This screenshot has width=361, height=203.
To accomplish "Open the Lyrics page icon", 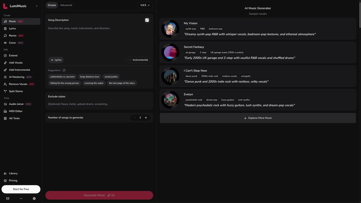I will (5, 28).
